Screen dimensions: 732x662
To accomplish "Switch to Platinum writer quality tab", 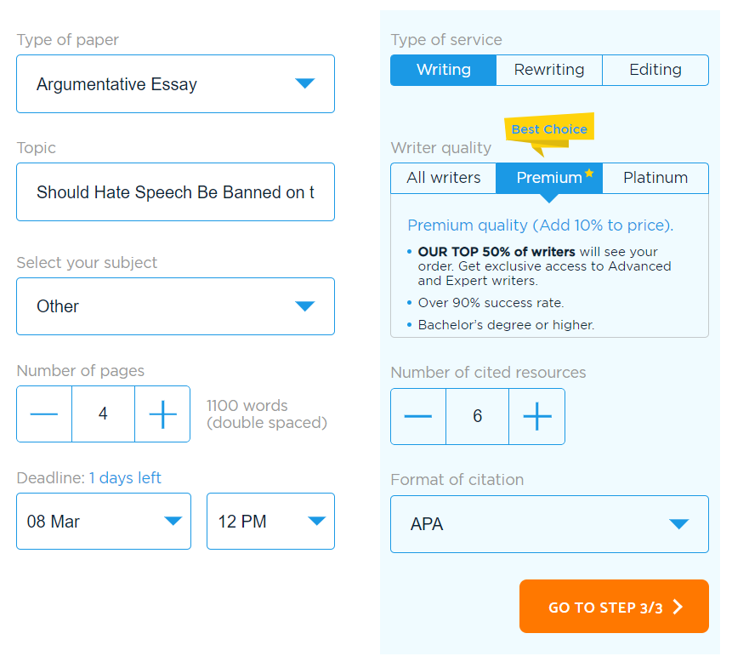I will click(x=655, y=178).
